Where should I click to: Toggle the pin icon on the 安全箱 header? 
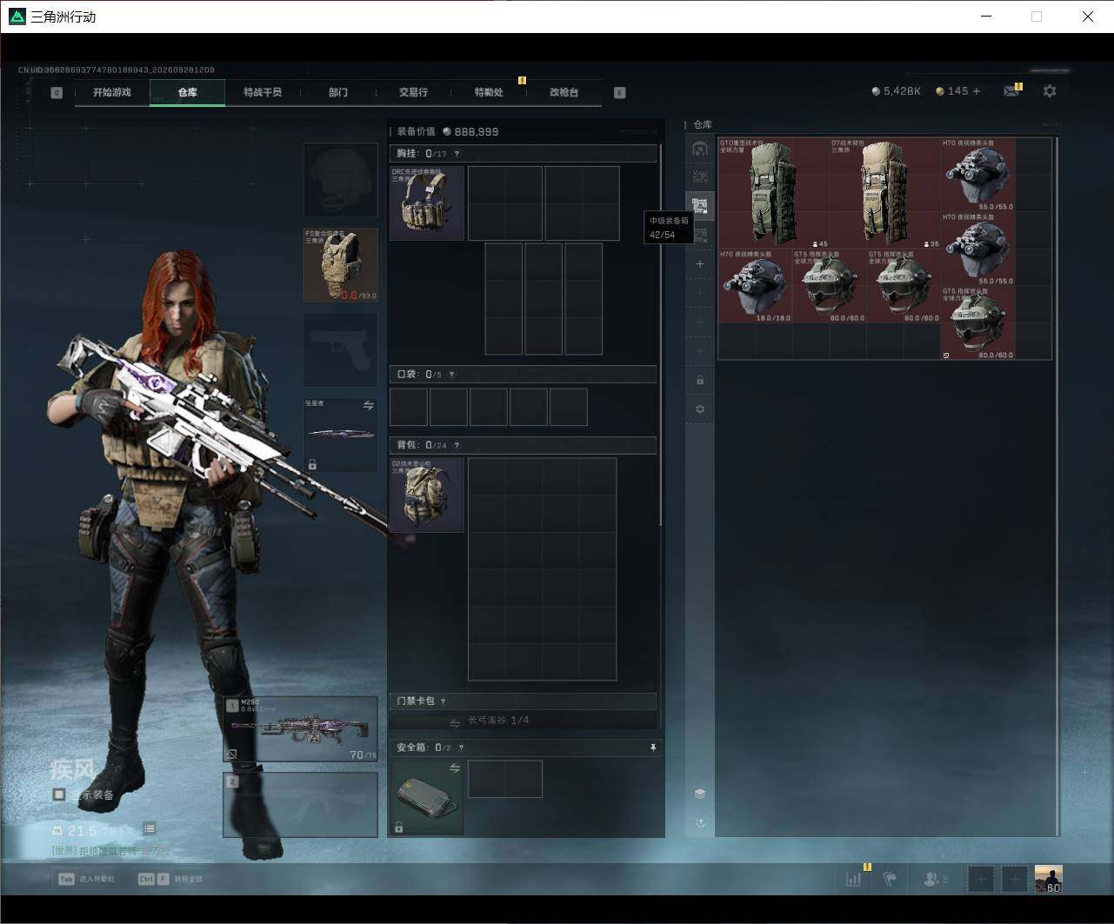(x=652, y=748)
